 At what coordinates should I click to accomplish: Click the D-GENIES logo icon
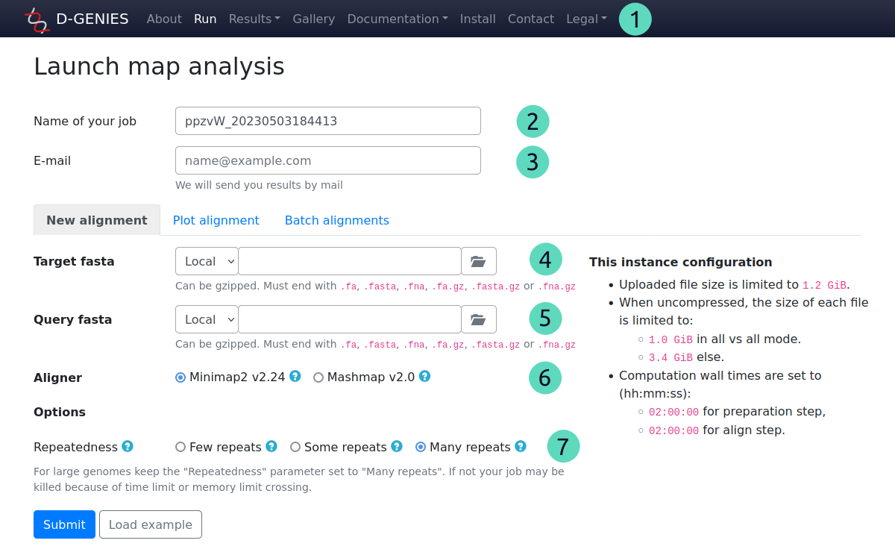point(37,19)
